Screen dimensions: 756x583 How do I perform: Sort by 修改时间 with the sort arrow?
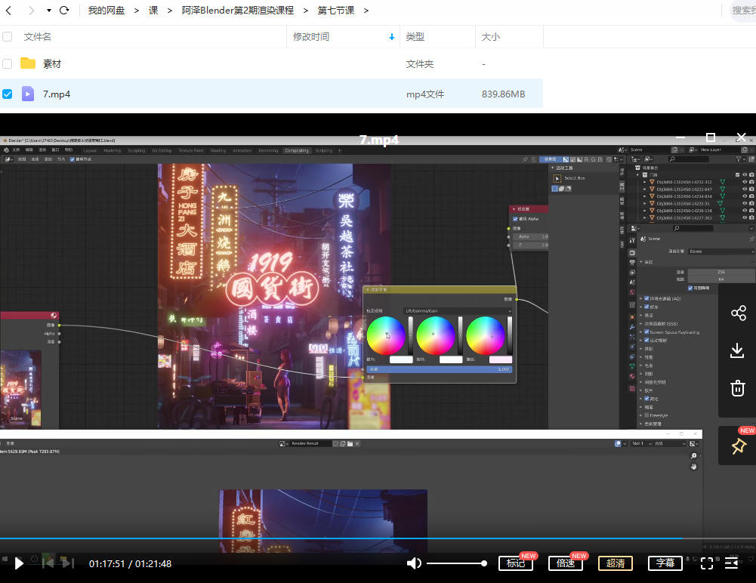391,37
